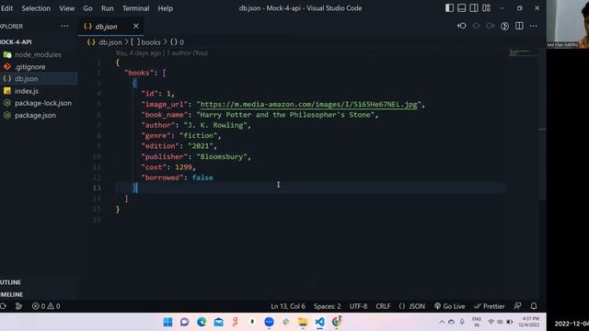Open Zoom from the taskbar
This screenshot has width=589, height=331.
(x=269, y=322)
